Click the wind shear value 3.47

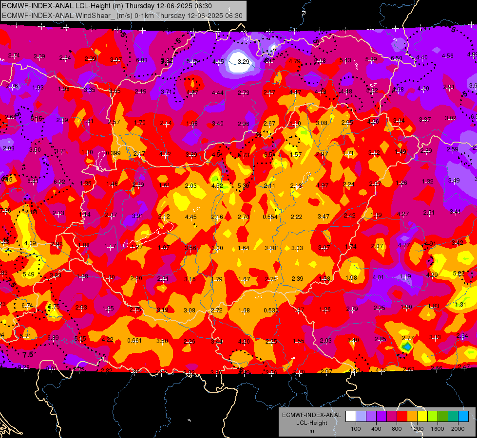click(x=324, y=217)
